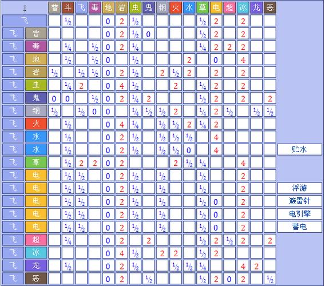Image resolution: width=325 pixels, height=286 pixels.
Task: Click the 火 type header icon
Action: (176, 7)
